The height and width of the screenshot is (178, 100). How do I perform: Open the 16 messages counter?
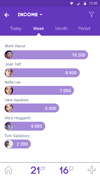click(66, 170)
